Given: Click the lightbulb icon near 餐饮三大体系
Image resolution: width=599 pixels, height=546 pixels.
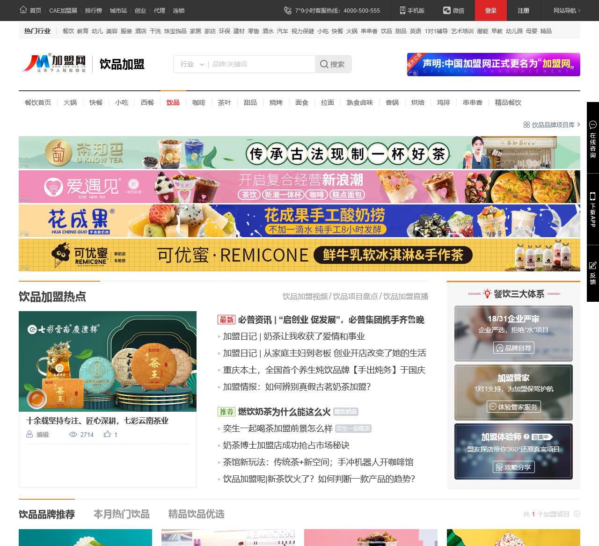Looking at the screenshot, I should tap(487, 294).
